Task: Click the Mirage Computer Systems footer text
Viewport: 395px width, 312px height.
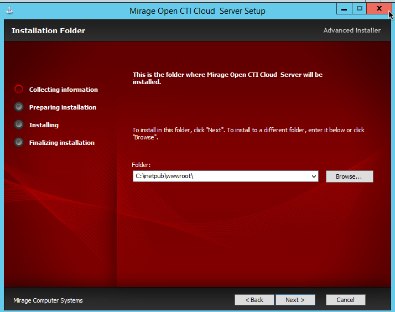Action: point(48,300)
